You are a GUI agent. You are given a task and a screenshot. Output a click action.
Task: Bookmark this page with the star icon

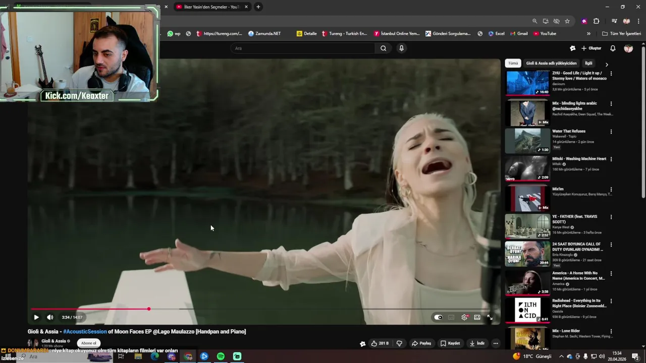(567, 21)
